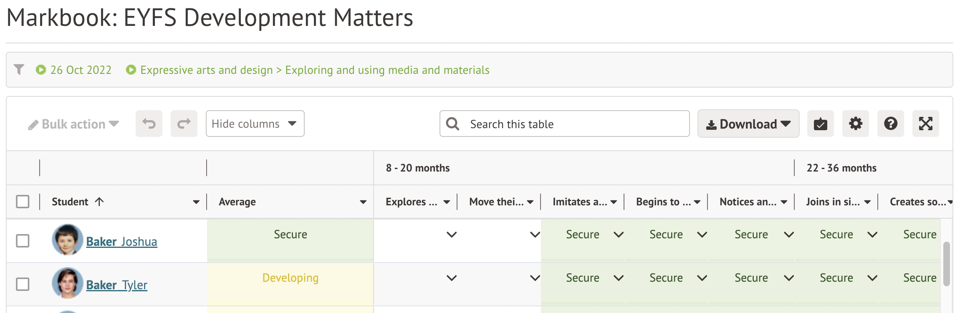The height and width of the screenshot is (313, 960).
Task: Click the help question mark icon
Action: click(890, 124)
